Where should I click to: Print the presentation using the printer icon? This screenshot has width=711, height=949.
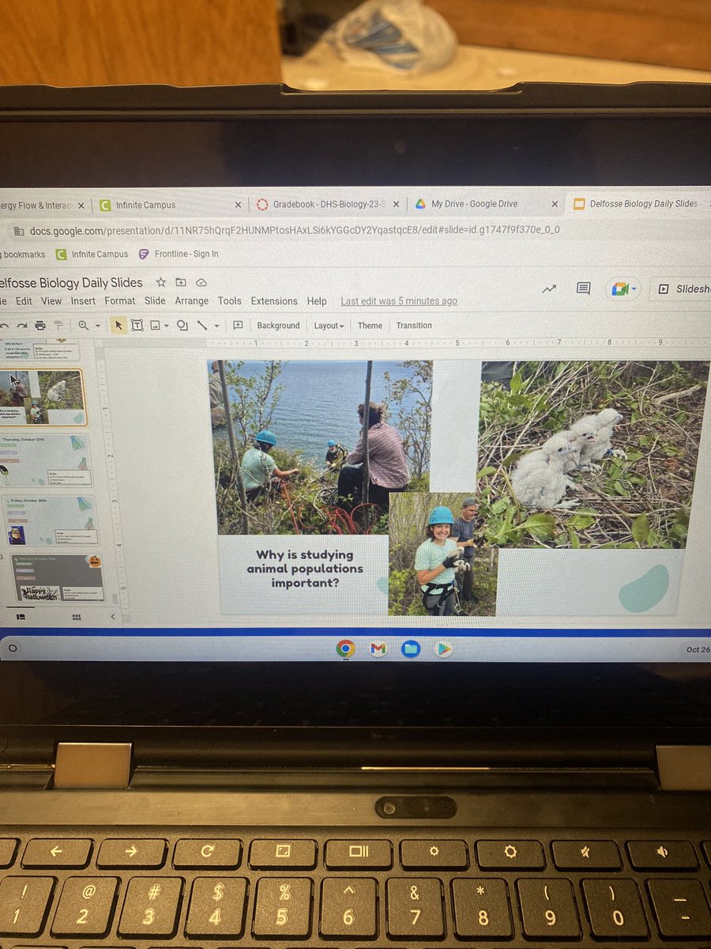click(40, 325)
